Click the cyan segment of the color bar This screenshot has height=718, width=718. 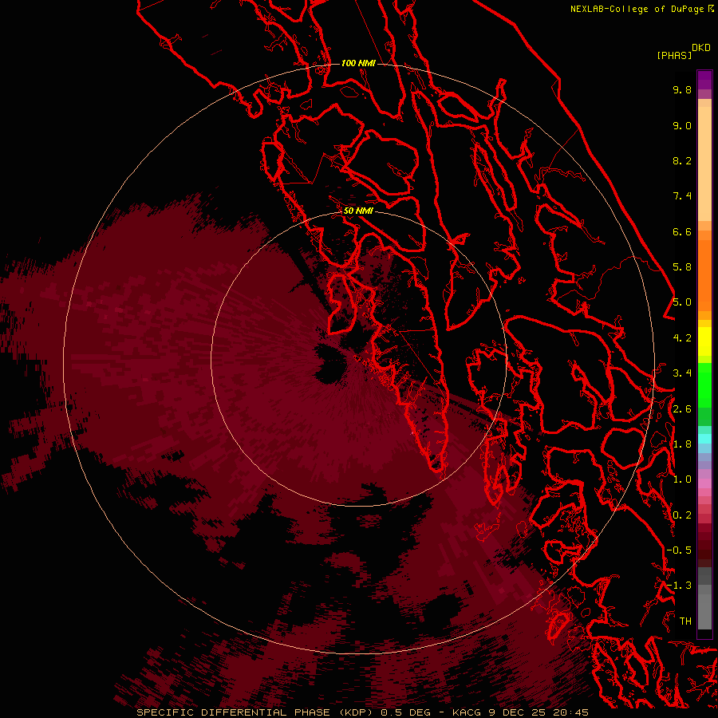pyautogui.click(x=704, y=438)
